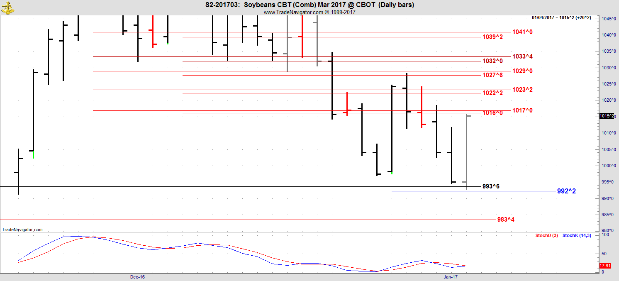Click the 01/04/2017 quote readout at top right

point(564,17)
